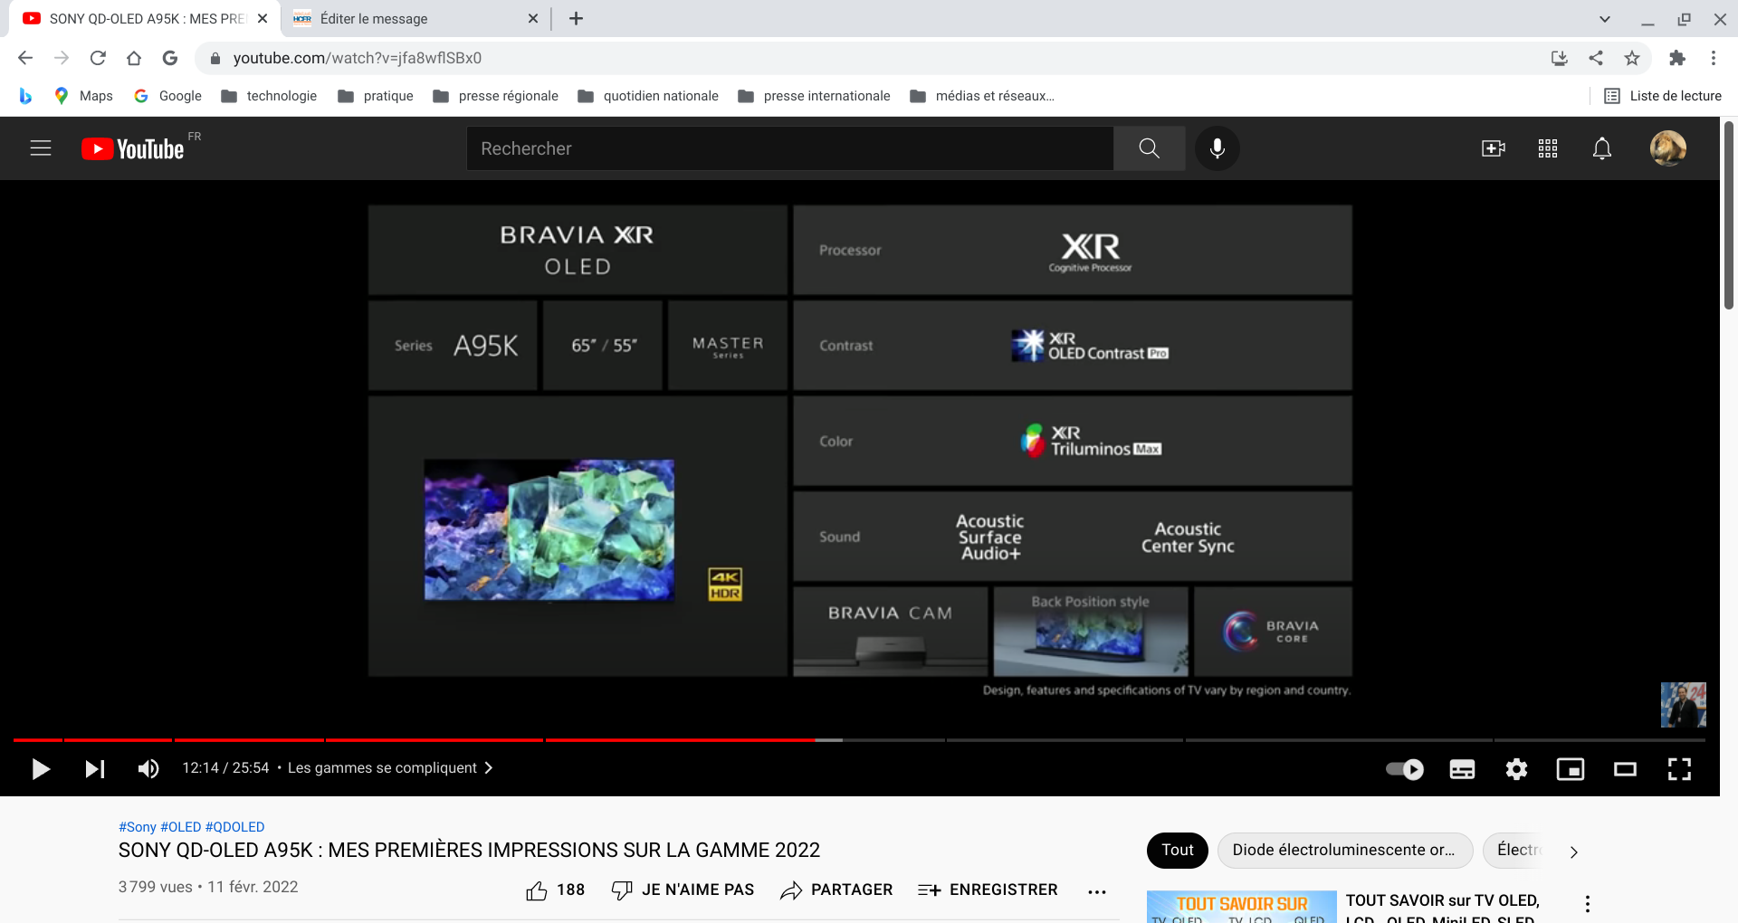
Task: Click the channel watermark in the video
Action: (1684, 705)
